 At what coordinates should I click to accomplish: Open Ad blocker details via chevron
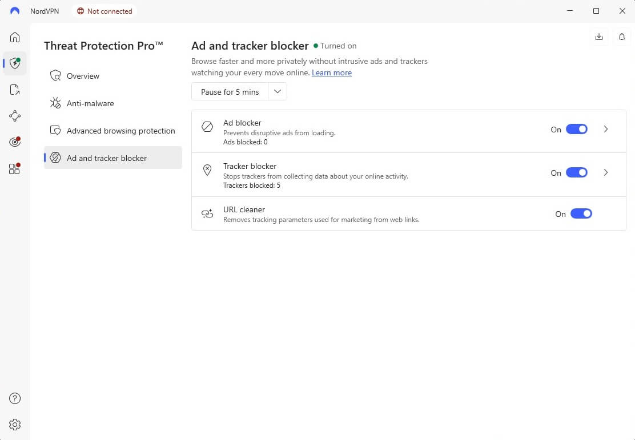click(606, 130)
